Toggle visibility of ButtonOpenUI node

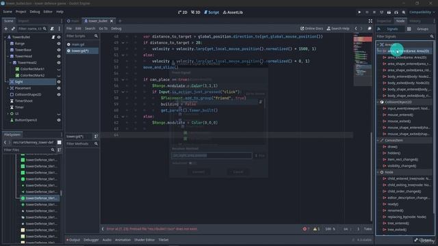click(x=59, y=120)
